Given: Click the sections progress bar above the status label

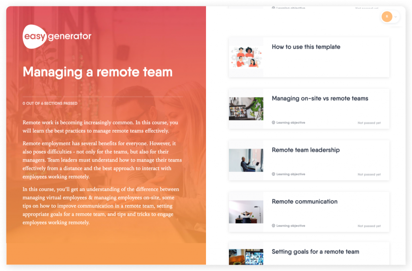Looking at the screenshot, I should coord(103,96).
